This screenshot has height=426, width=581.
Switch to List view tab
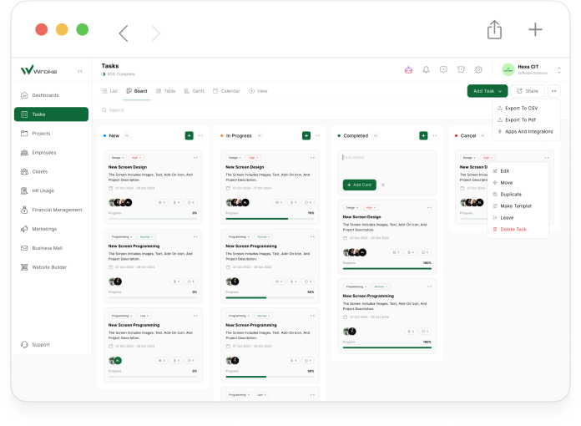pos(109,91)
